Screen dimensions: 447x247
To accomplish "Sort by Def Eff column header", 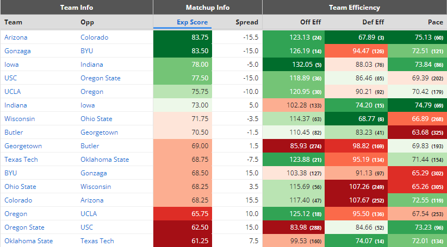I will pos(373,22).
